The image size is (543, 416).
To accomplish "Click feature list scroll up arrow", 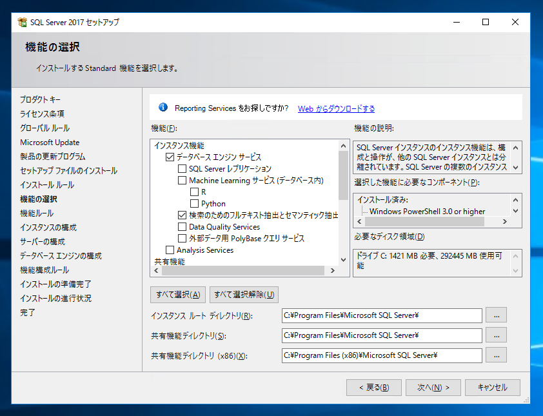I will point(343,146).
